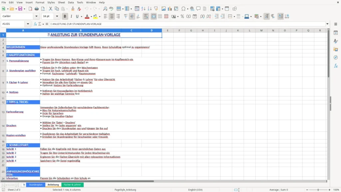Open the Save button dropdown arrow

[x=24, y=9]
